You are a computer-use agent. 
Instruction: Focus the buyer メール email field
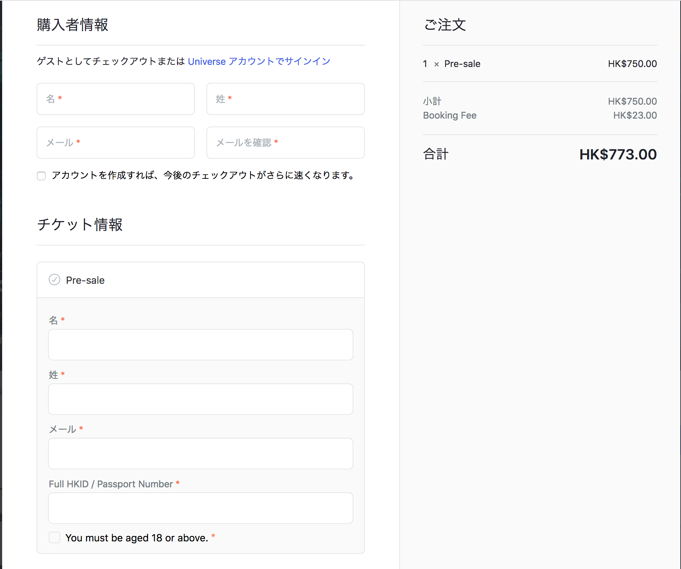116,143
